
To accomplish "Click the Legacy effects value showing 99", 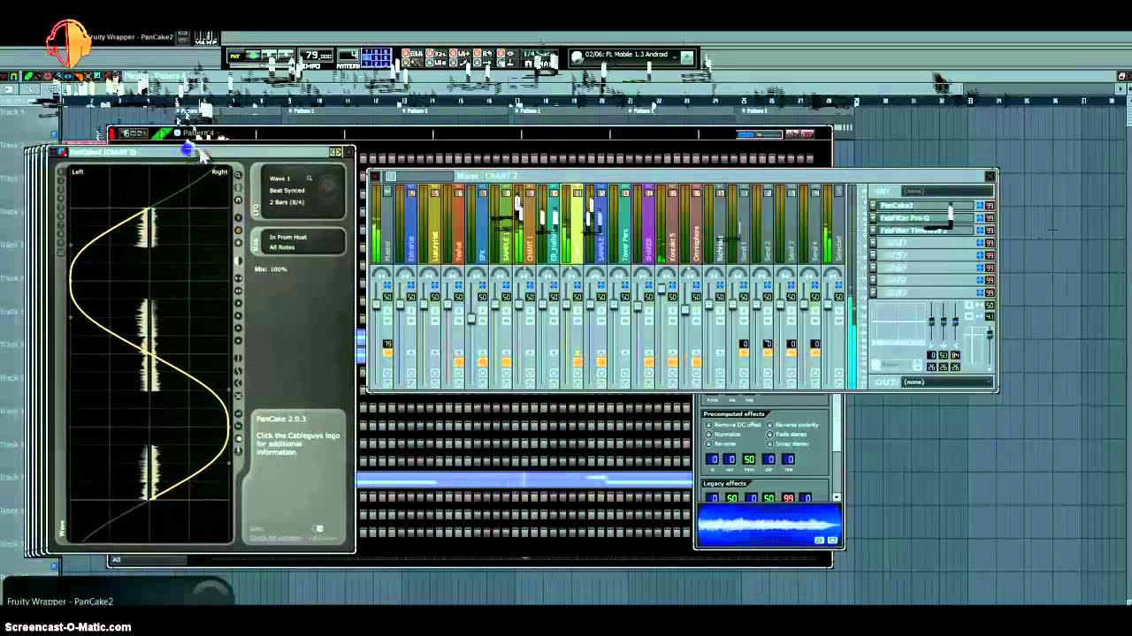I will pyautogui.click(x=788, y=498).
